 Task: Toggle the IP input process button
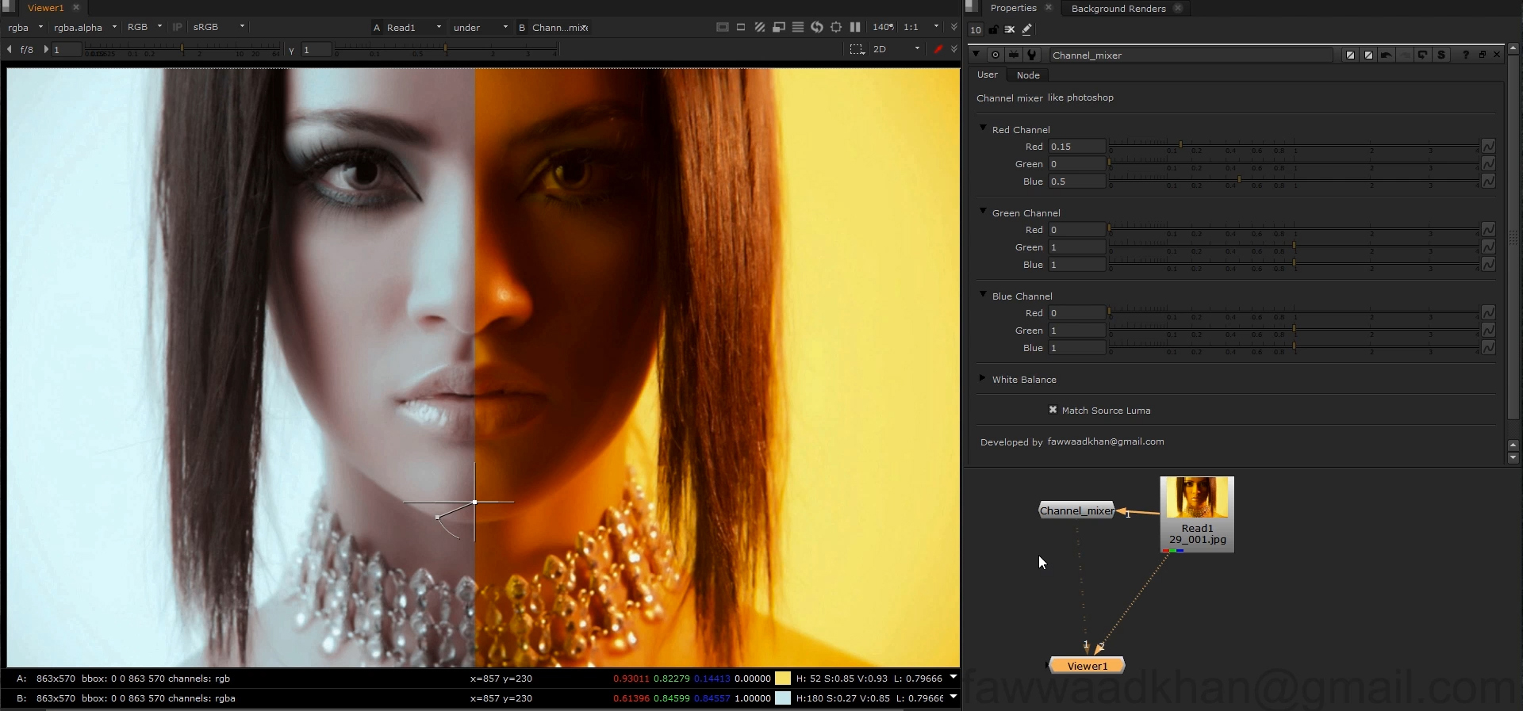click(177, 27)
